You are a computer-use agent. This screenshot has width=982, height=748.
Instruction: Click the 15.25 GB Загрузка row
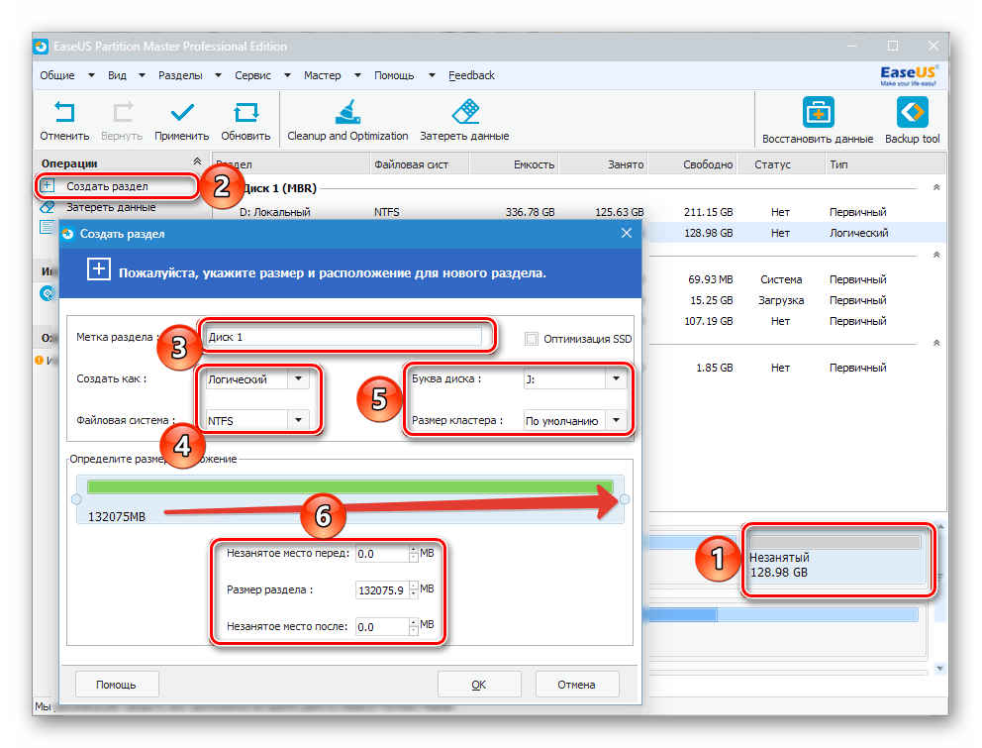(795, 300)
